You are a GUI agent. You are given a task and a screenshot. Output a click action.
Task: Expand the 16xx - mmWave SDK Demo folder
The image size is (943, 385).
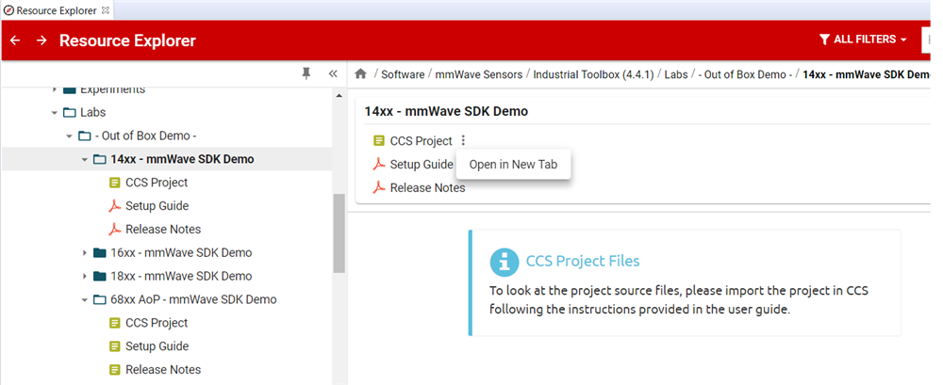click(x=84, y=253)
